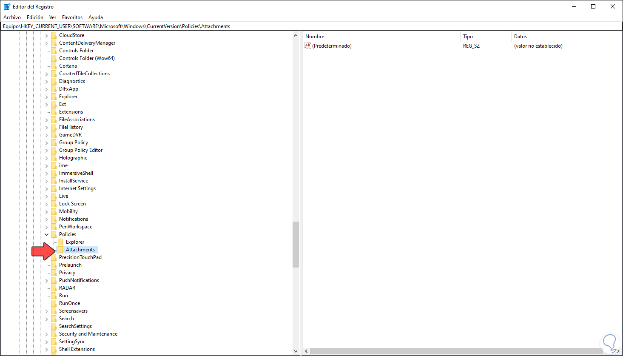Click the Notifications folder icon
This screenshot has height=356, width=623.
tap(54, 219)
